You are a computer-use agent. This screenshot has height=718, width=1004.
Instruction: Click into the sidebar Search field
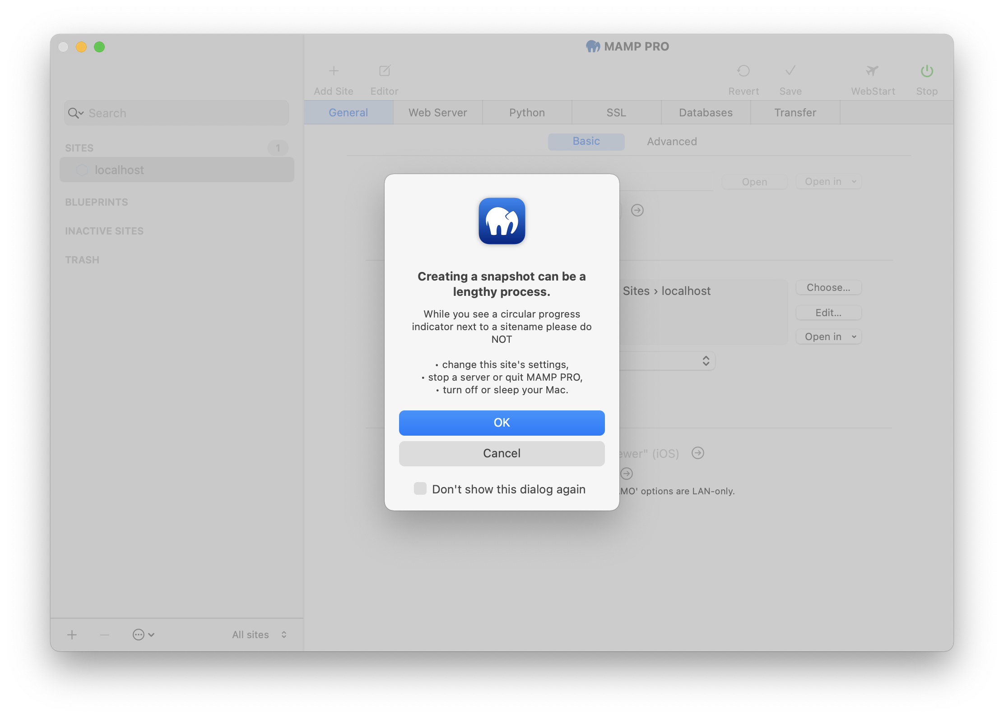click(176, 113)
